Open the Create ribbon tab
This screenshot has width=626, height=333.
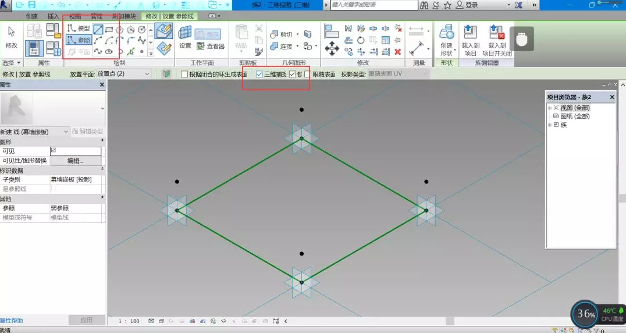(32, 16)
